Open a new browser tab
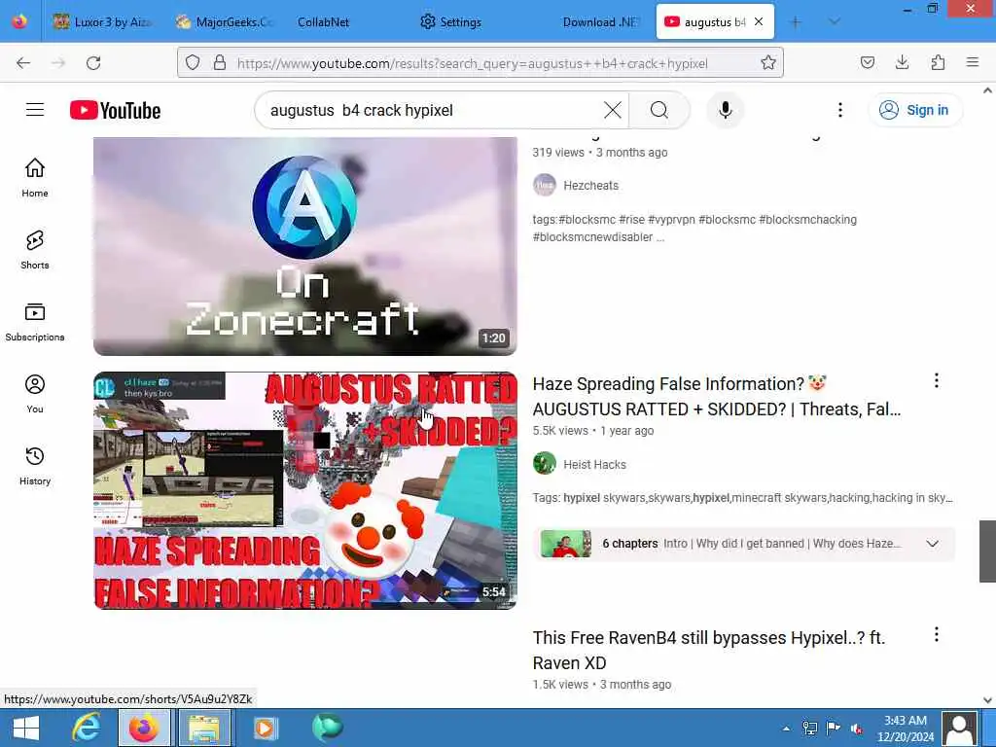This screenshot has width=996, height=747. click(x=796, y=22)
